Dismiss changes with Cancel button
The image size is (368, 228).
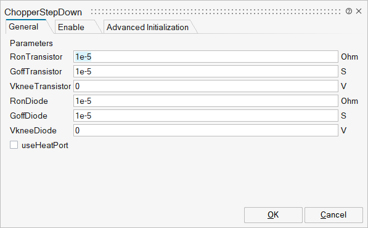click(x=333, y=215)
